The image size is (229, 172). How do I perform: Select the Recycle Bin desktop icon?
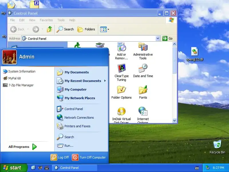pyautogui.click(x=217, y=147)
